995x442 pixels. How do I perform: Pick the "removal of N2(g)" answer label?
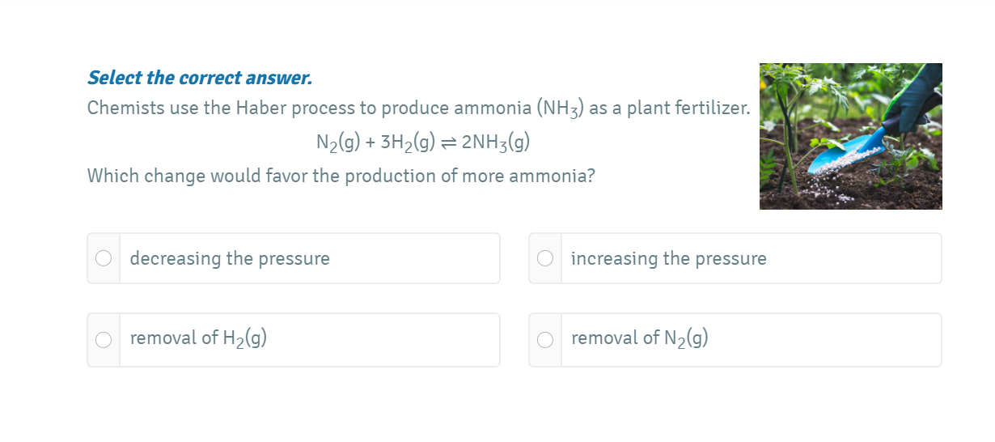[639, 338]
